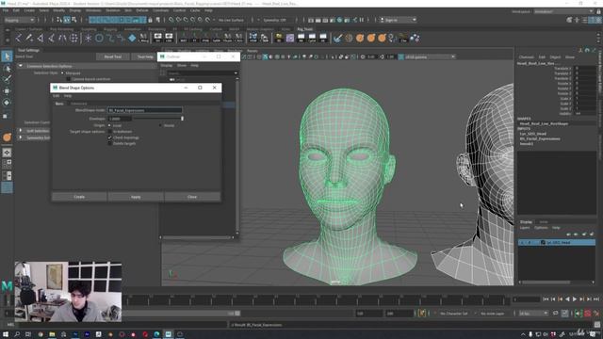Choose the Paint selection brush tool
The image size is (603, 339).
(x=7, y=79)
